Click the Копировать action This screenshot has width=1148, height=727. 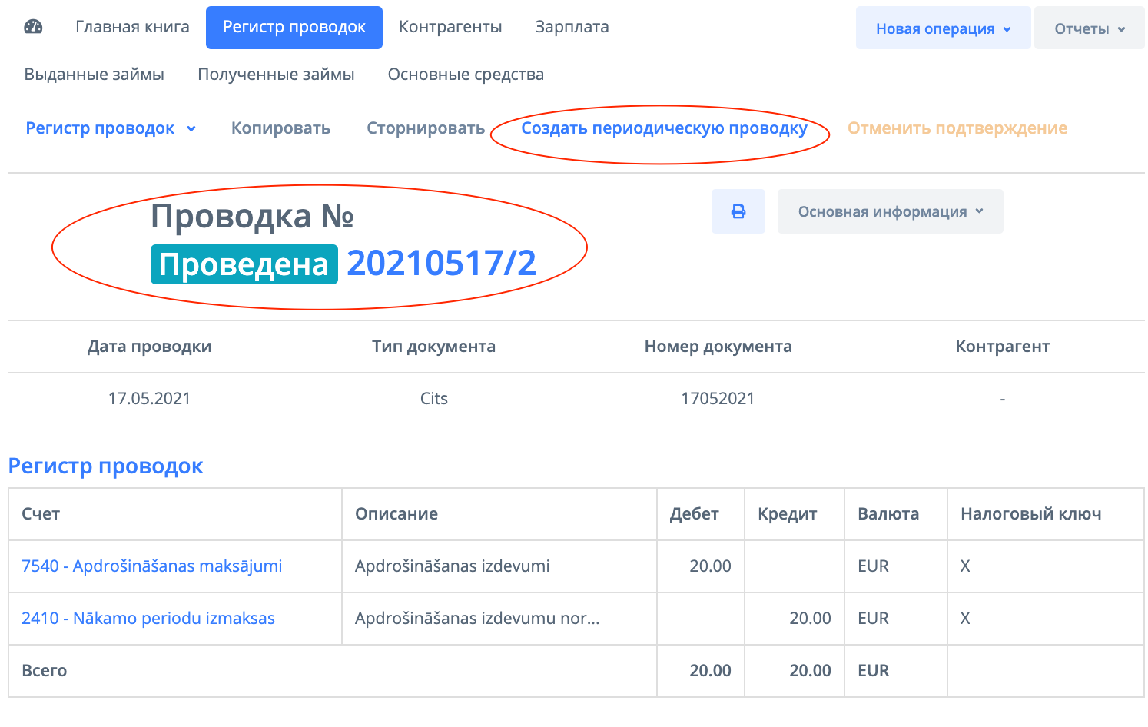[280, 128]
